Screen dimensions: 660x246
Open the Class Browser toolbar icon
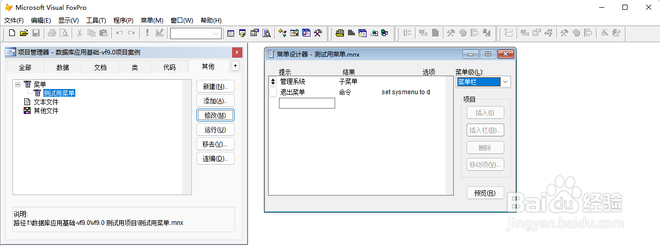283,33
